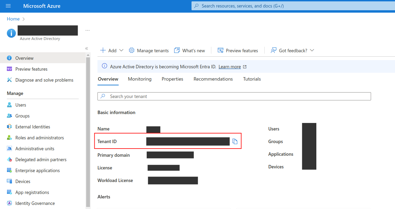Switch to the Monitoring tab

(140, 79)
